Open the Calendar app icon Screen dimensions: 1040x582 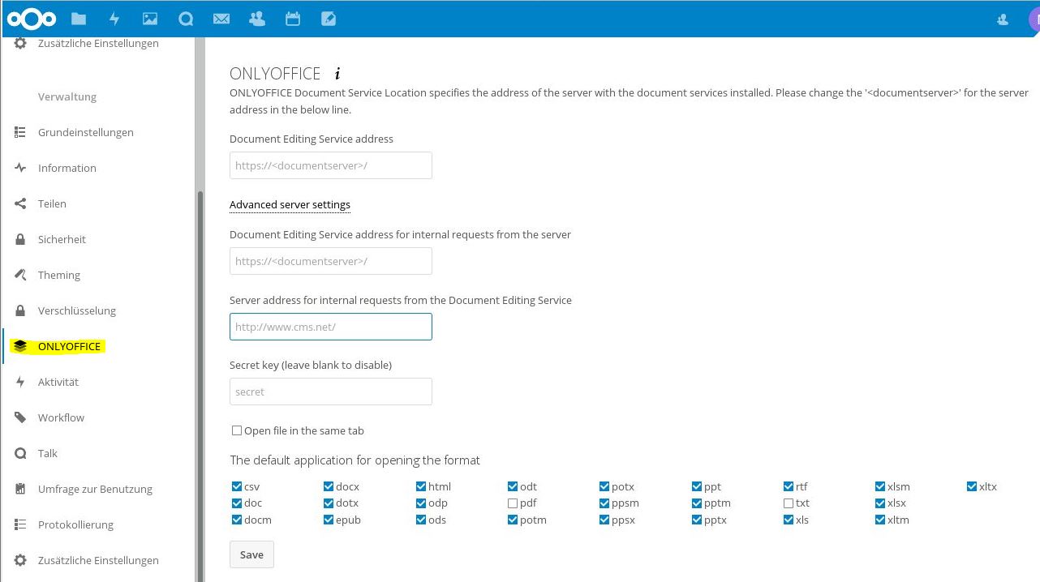click(293, 19)
